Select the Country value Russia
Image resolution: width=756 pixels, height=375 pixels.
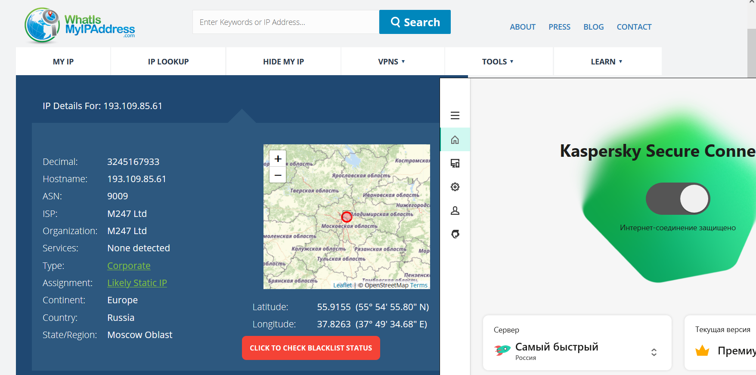tap(121, 317)
